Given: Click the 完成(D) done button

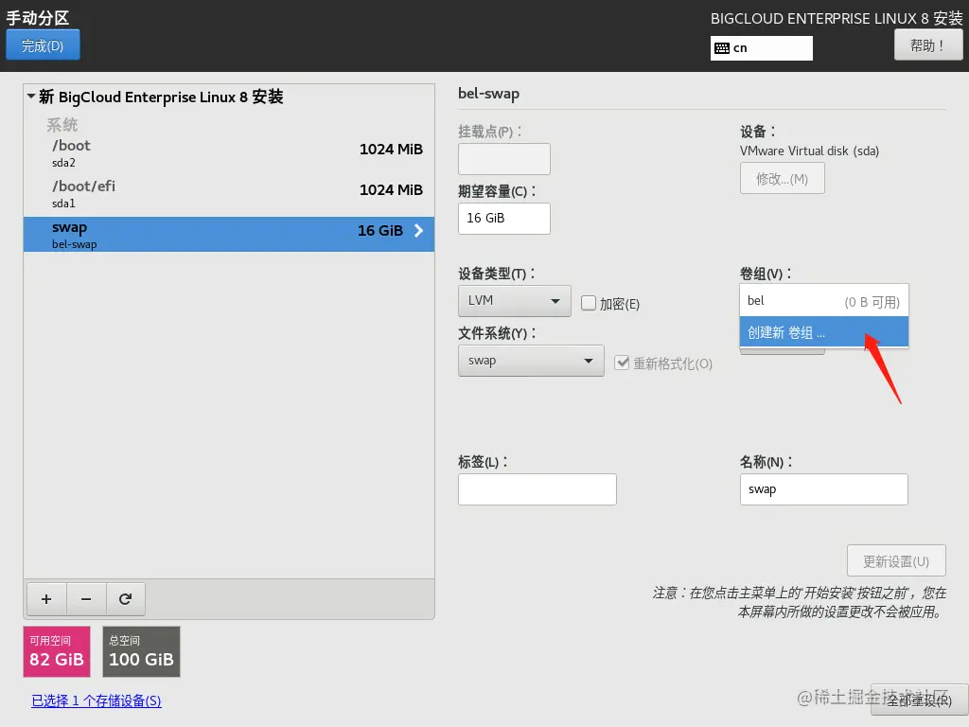Looking at the screenshot, I should tap(43, 45).
